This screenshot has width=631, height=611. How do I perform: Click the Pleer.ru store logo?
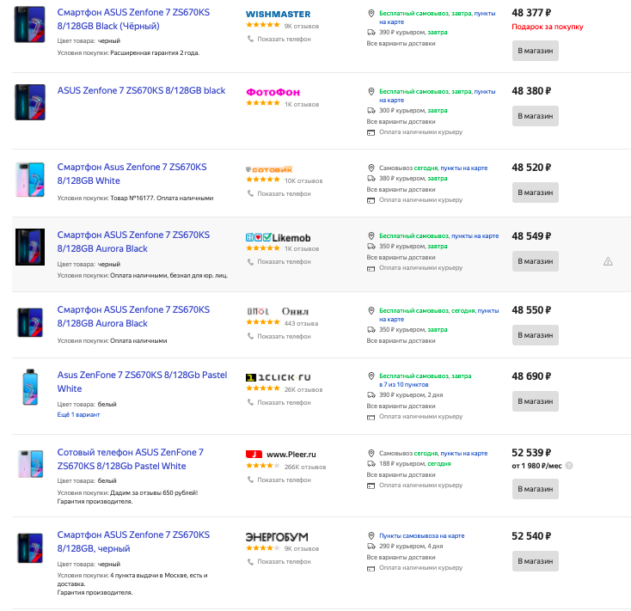(x=279, y=454)
